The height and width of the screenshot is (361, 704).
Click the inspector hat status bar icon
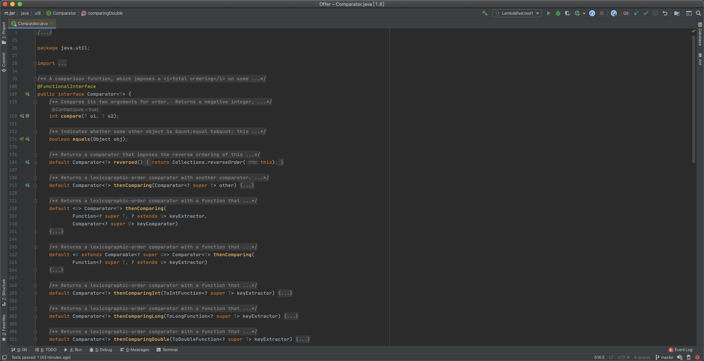click(689, 357)
